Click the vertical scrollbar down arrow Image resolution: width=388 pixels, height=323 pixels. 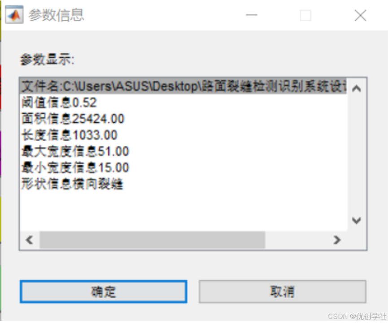click(x=356, y=220)
